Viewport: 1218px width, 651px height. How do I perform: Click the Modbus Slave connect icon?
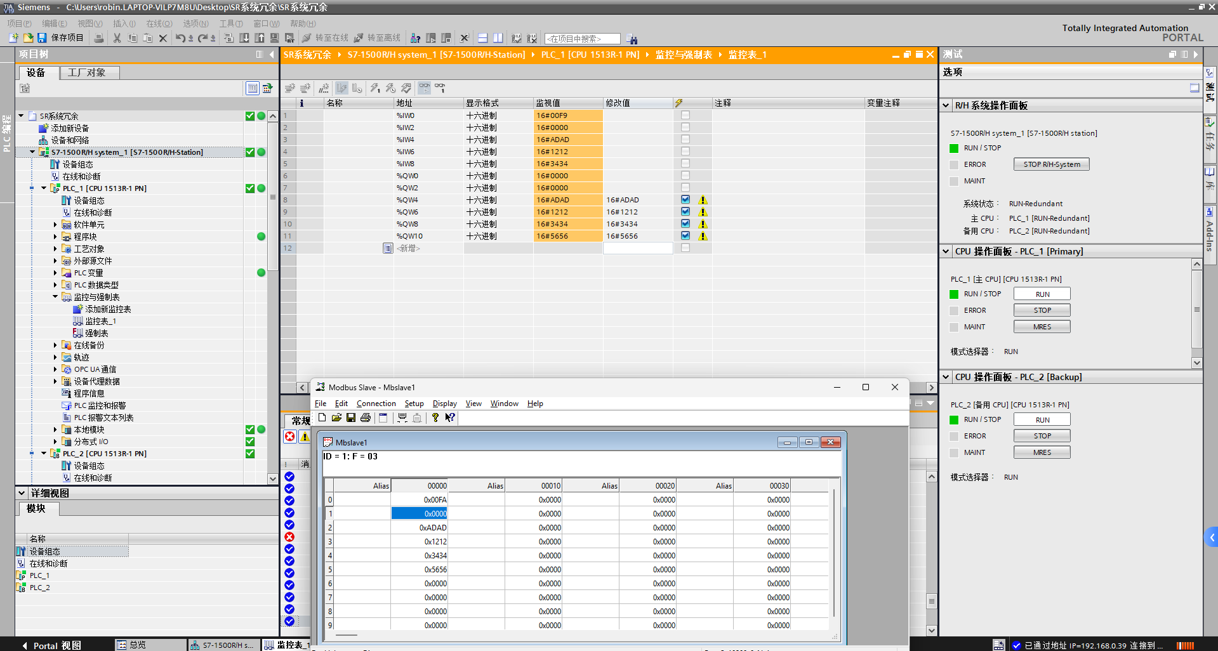coord(402,418)
